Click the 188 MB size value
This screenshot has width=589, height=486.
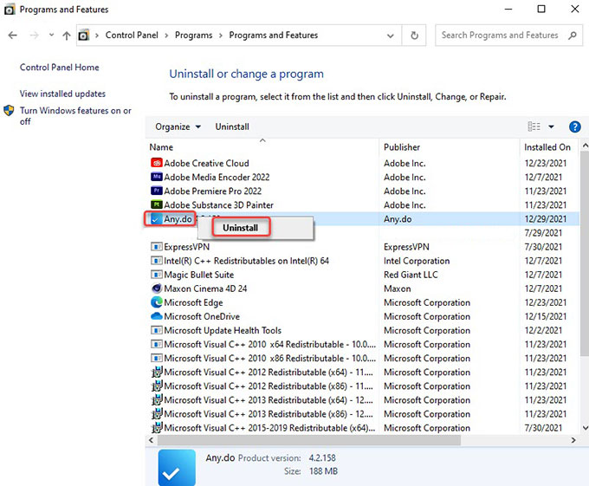[323, 471]
